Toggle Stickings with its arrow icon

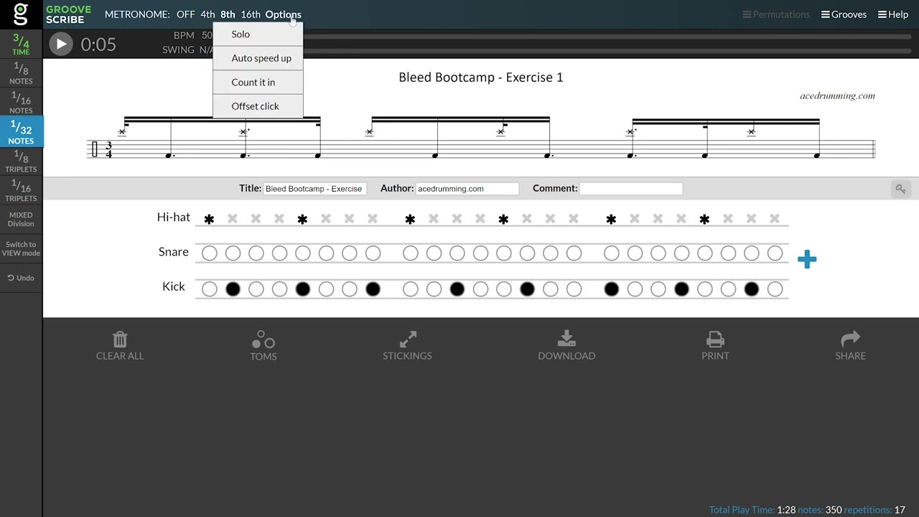pyautogui.click(x=408, y=339)
